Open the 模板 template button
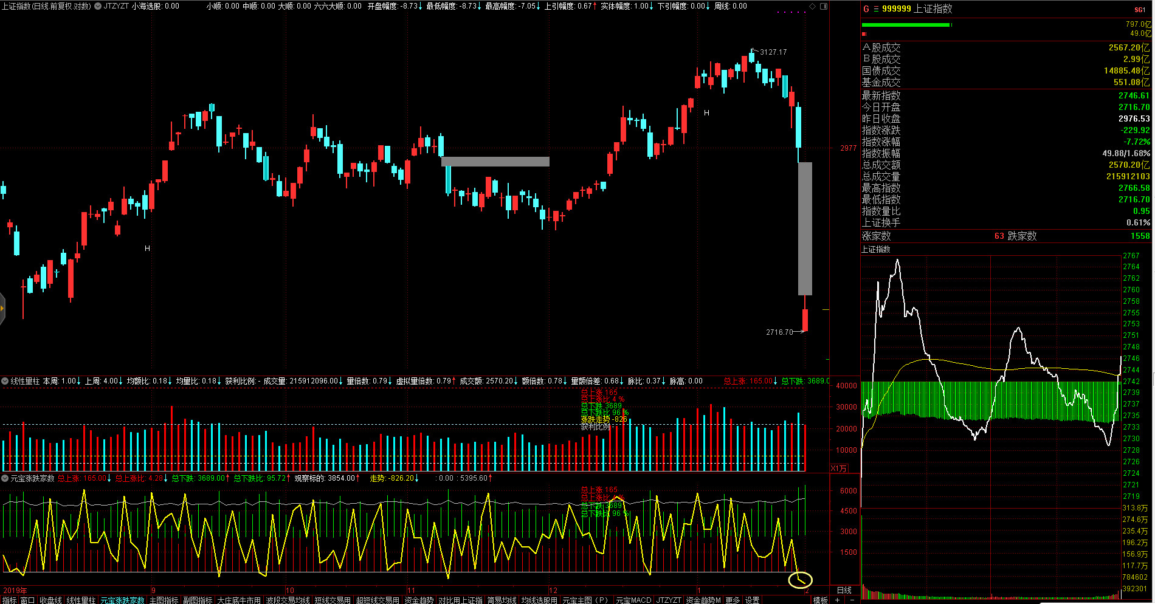Image resolution: width=1155 pixels, height=604 pixels. (x=821, y=600)
